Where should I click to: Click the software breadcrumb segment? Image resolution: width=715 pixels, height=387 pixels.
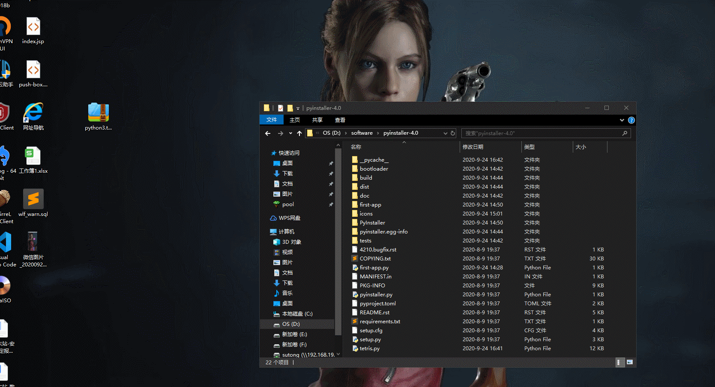point(362,133)
